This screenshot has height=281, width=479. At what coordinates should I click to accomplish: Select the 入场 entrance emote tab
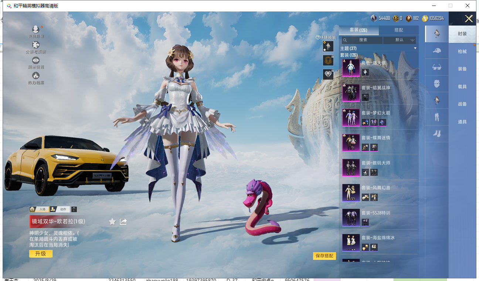coord(39,209)
